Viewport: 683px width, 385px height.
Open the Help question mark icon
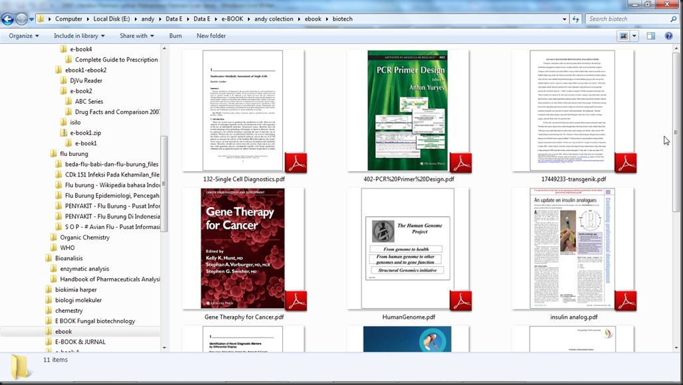click(x=668, y=36)
